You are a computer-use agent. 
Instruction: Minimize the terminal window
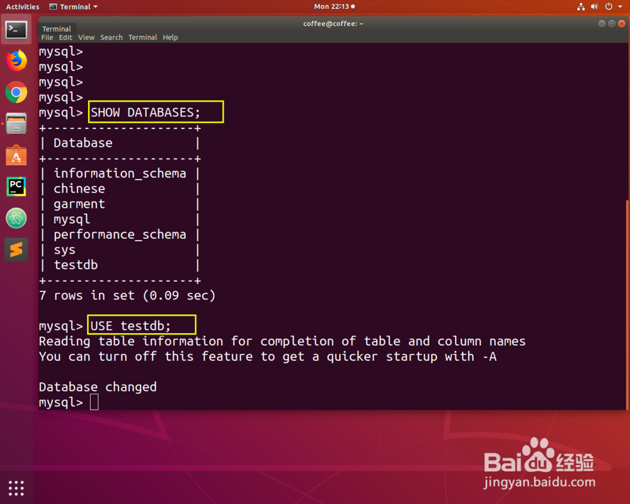tap(602, 23)
